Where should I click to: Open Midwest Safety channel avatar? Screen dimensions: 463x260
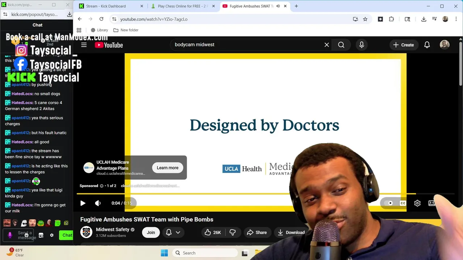click(86, 232)
